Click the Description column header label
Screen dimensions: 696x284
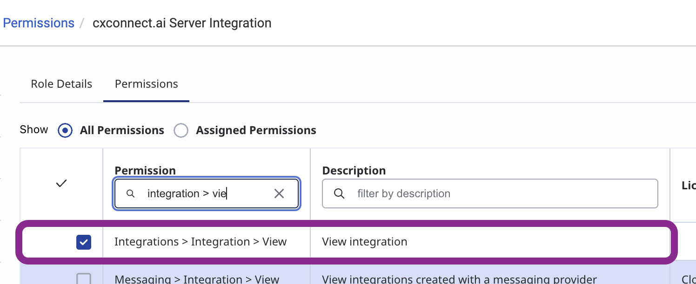pyautogui.click(x=354, y=171)
